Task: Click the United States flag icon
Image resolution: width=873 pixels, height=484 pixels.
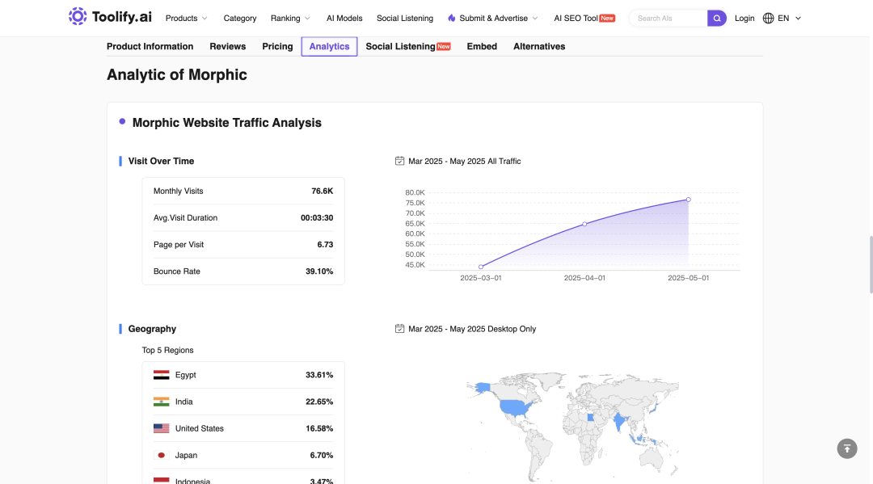Action: 162,428
